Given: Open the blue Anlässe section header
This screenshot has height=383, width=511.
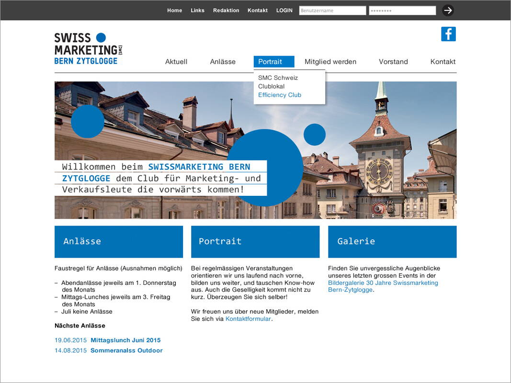Looking at the screenshot, I should tap(119, 242).
